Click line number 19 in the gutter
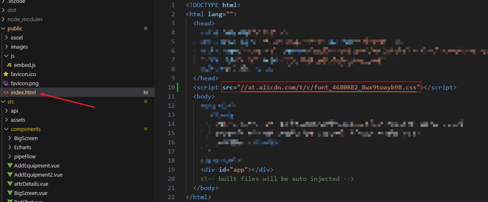Image resolution: width=488 pixels, height=202 pixels. pyautogui.click(x=172, y=170)
